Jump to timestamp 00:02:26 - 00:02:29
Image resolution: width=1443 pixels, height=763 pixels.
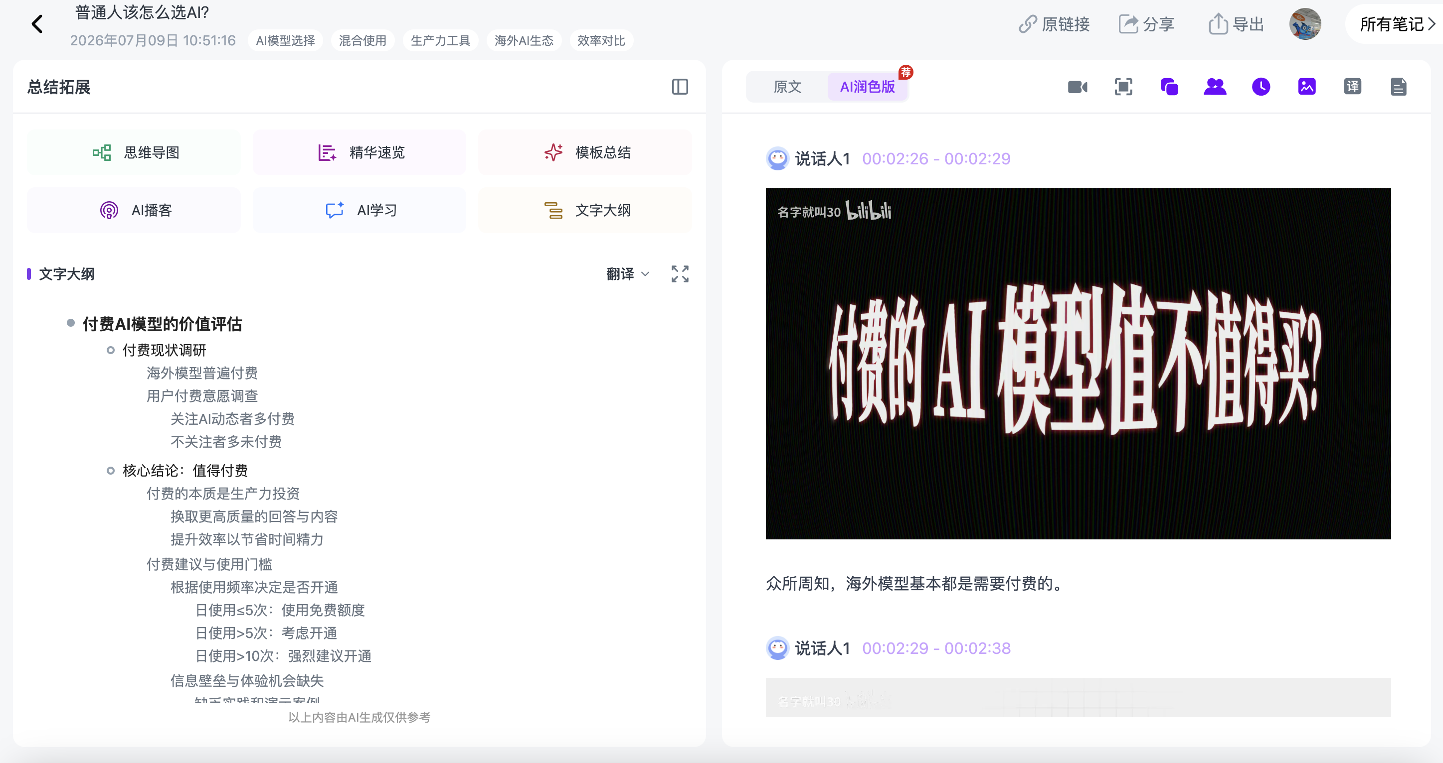(936, 159)
